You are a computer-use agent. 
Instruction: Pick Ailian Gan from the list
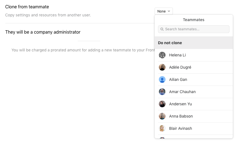(x=195, y=79)
